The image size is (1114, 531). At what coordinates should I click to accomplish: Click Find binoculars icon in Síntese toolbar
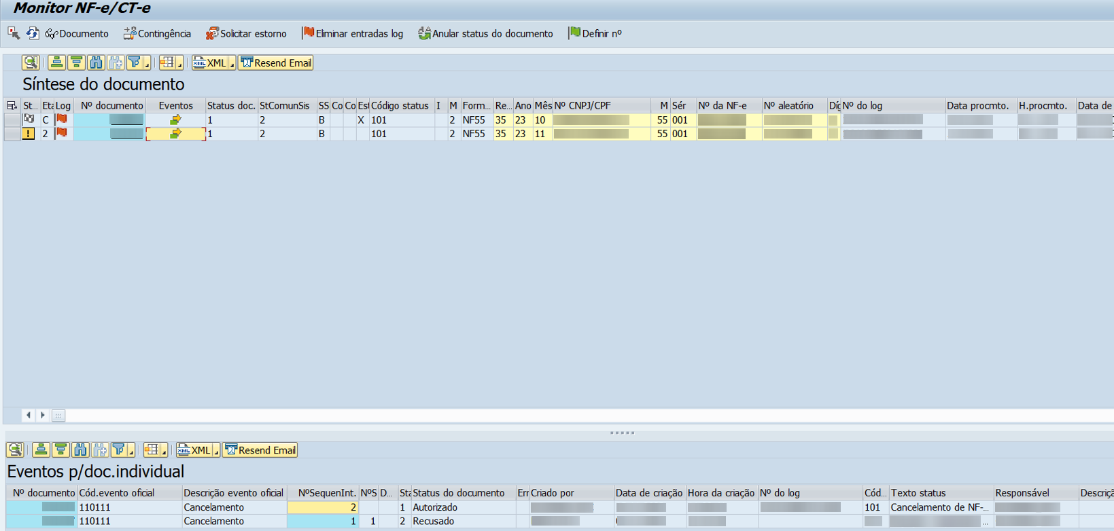[x=96, y=62]
